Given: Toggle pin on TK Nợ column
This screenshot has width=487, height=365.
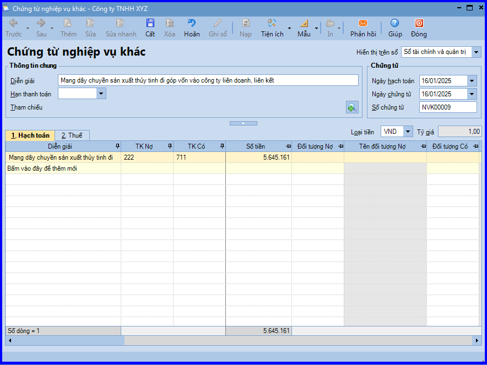Looking at the screenshot, I should coord(169,146).
